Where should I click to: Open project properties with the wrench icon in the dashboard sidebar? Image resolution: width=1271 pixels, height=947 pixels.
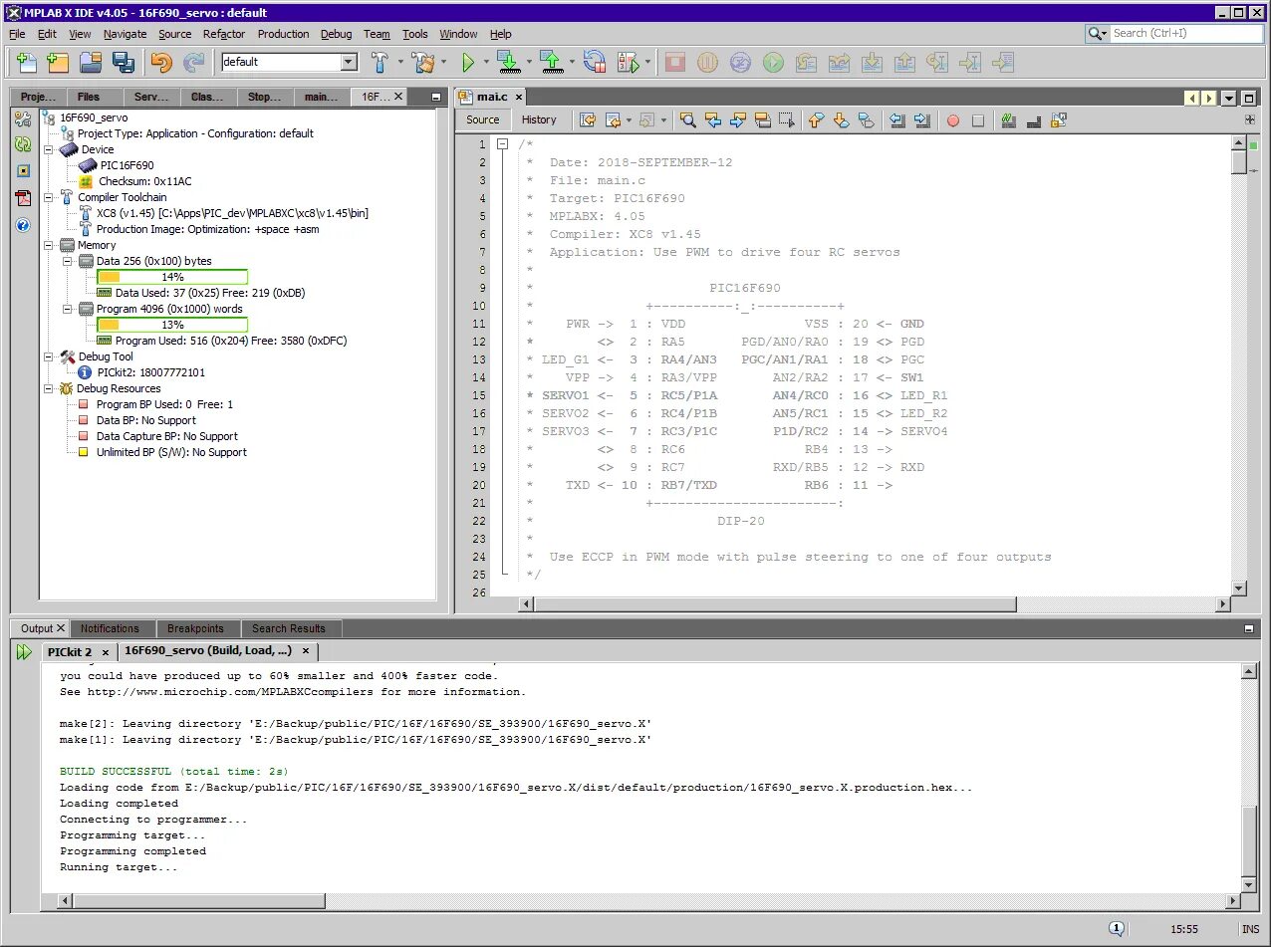click(23, 118)
